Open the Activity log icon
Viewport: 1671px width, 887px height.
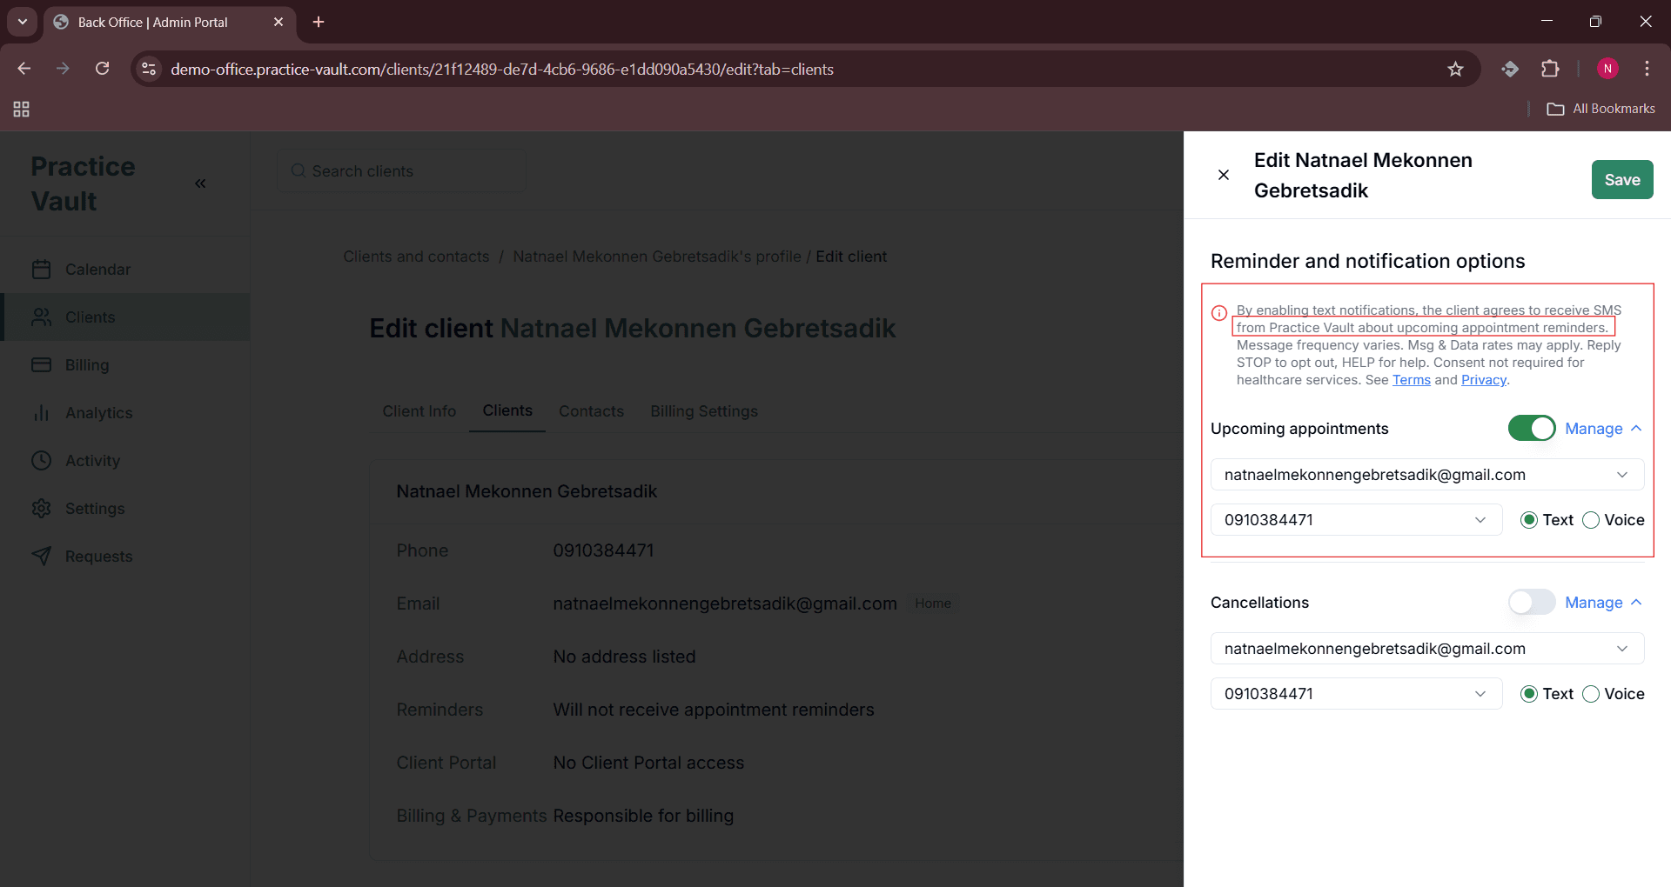coord(42,460)
